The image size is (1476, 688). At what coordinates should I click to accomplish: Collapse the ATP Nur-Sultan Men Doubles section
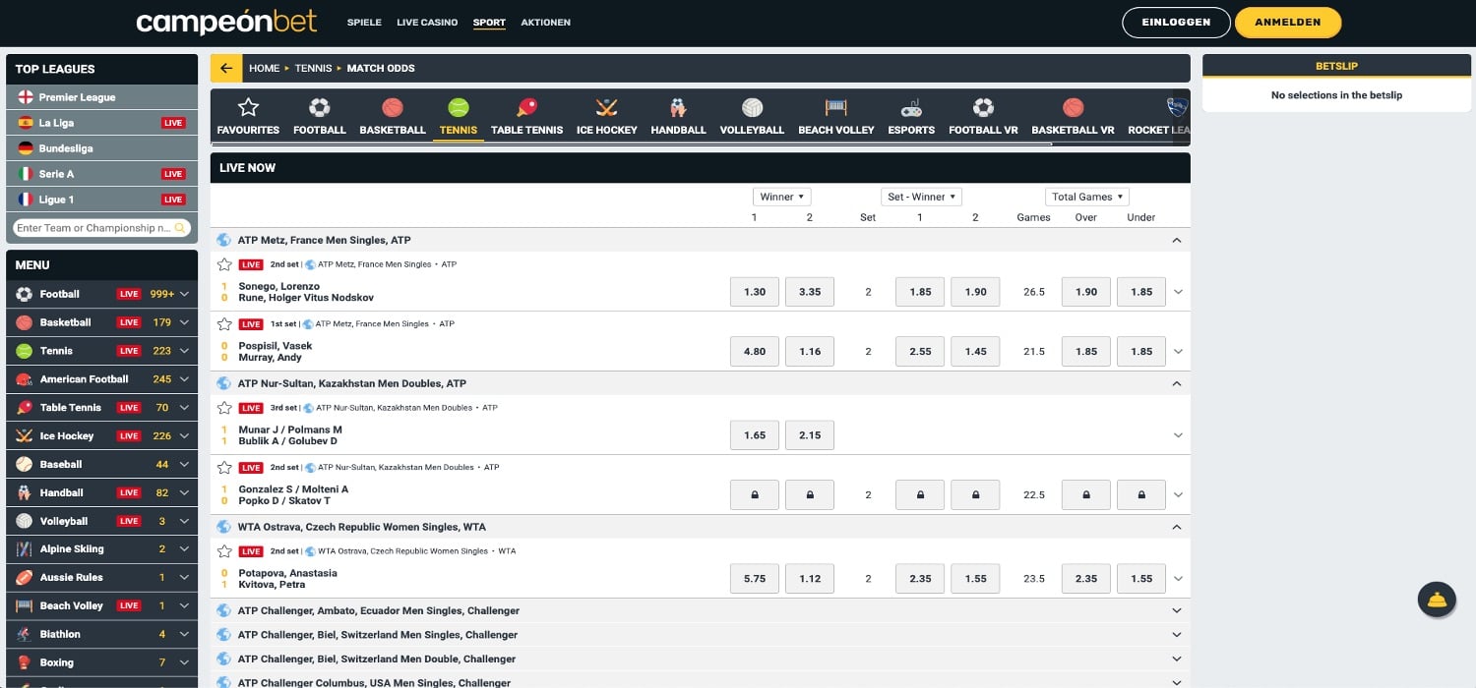[1176, 383]
